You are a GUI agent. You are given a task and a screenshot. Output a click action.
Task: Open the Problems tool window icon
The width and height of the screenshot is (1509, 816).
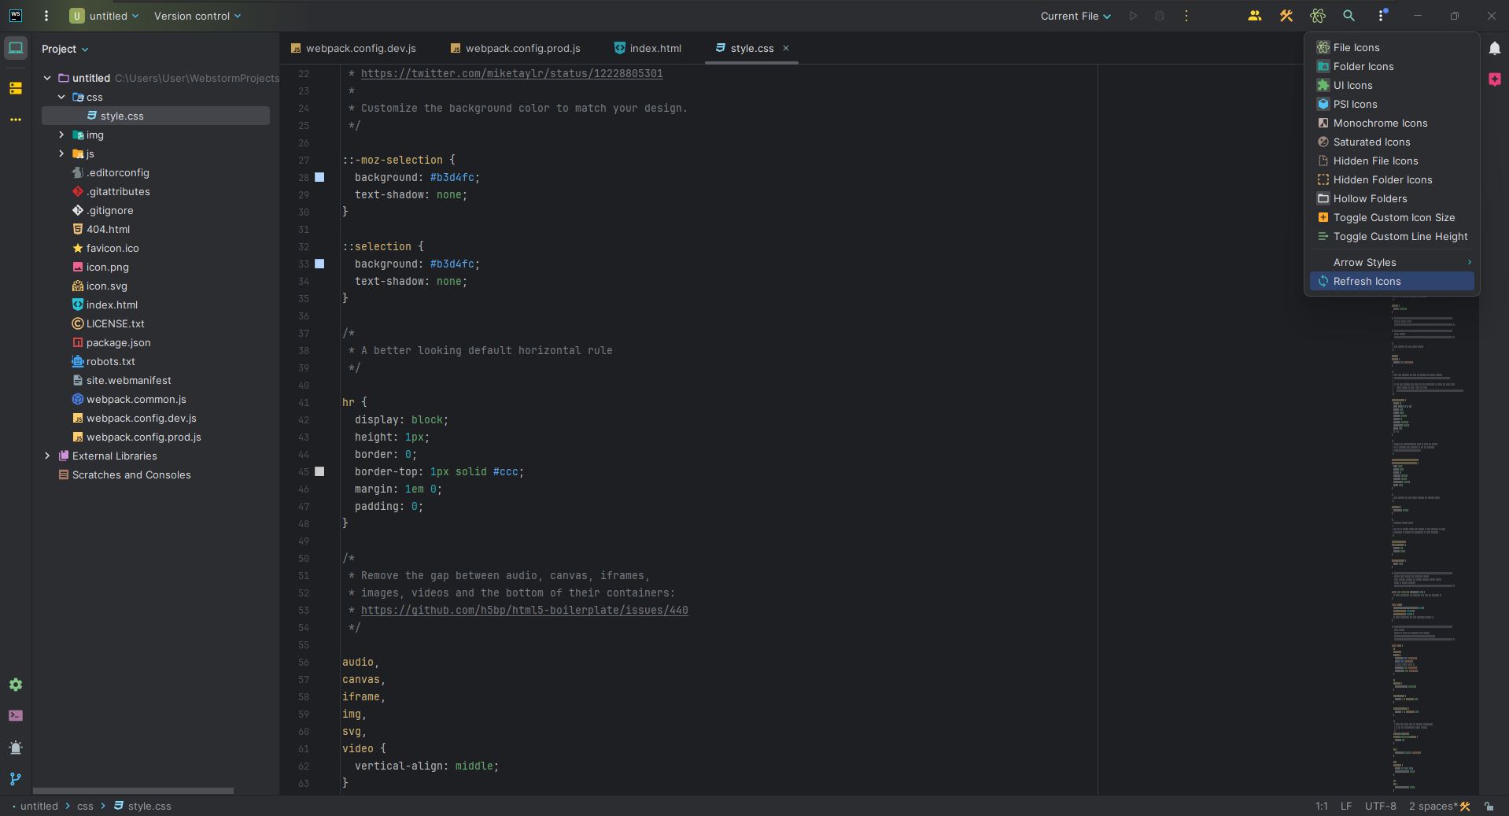point(16,748)
